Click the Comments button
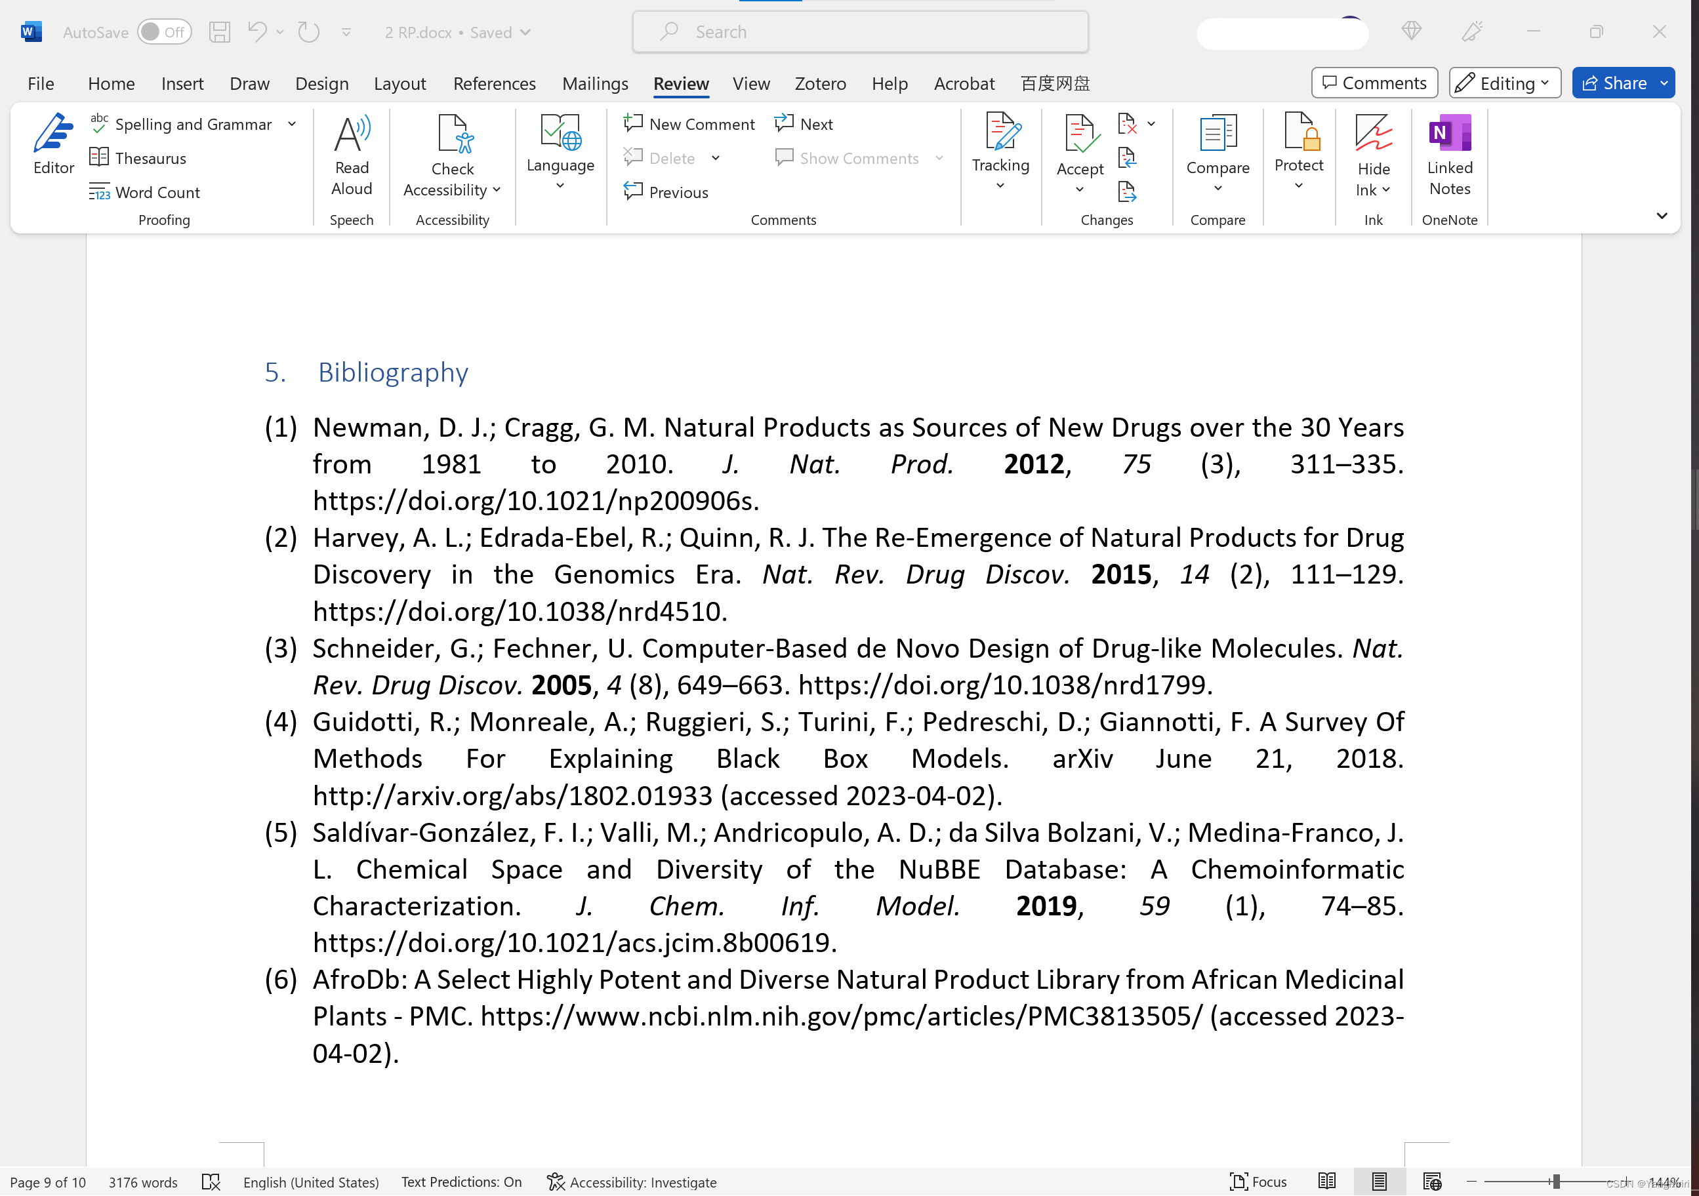Viewport: 1699px width, 1196px height. coord(1374,83)
